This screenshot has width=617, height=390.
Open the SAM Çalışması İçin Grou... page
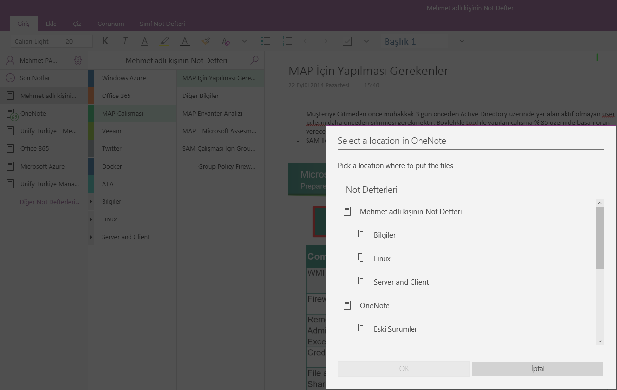coord(221,148)
